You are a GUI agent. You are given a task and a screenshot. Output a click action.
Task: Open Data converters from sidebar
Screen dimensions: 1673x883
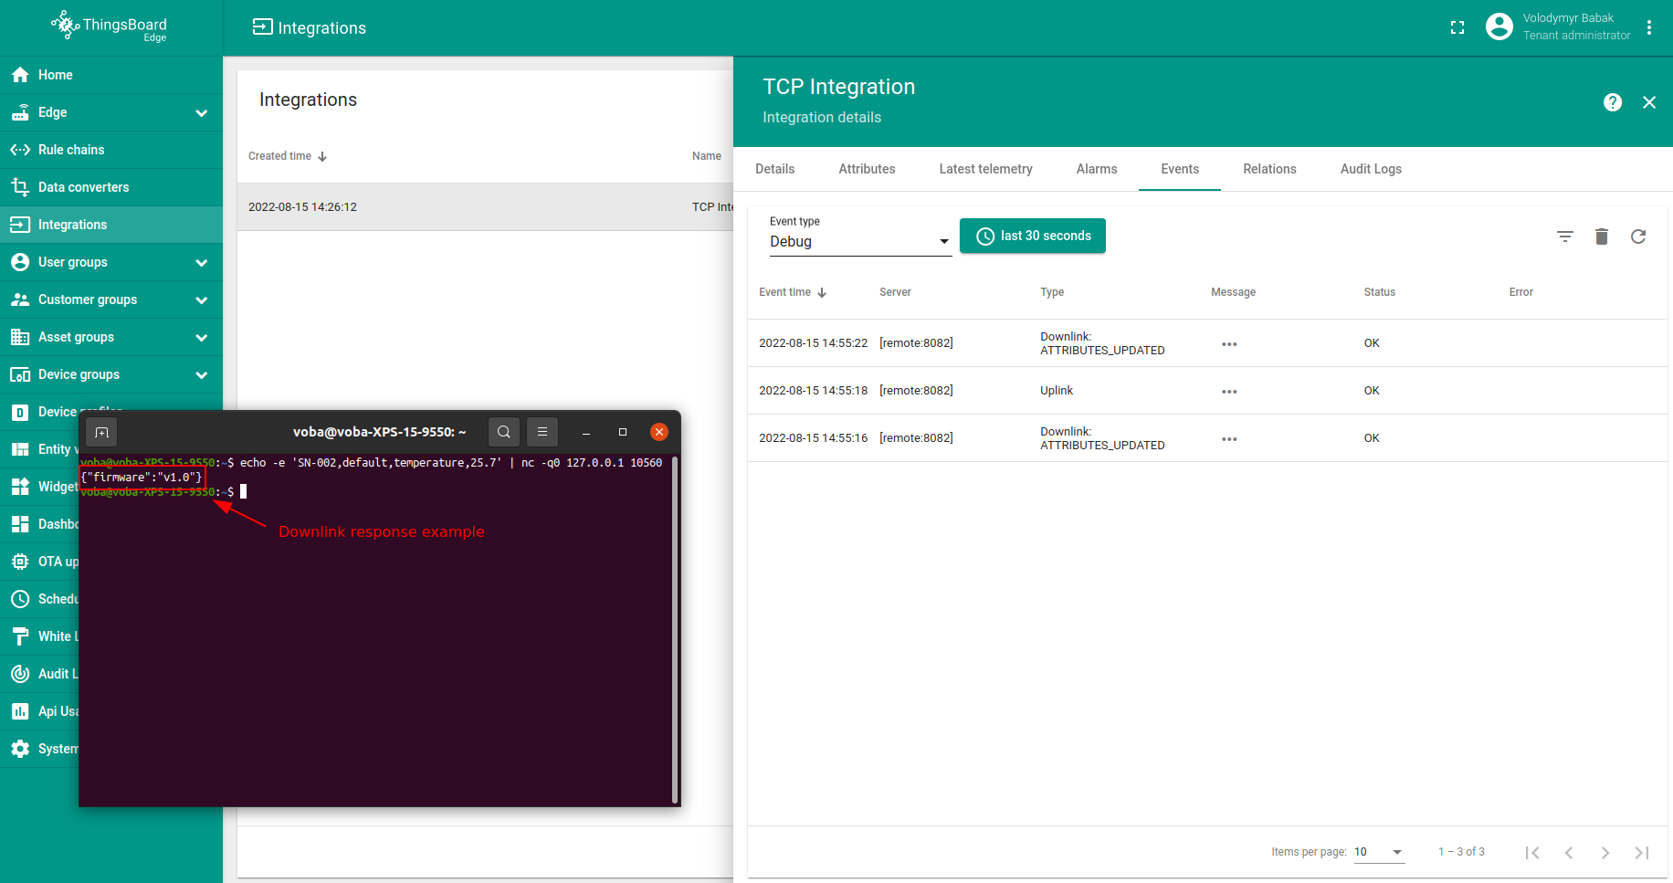click(x=111, y=187)
